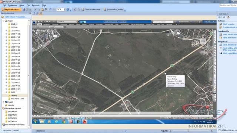Open the zoom percentage dropdown arrow

point(65,9)
